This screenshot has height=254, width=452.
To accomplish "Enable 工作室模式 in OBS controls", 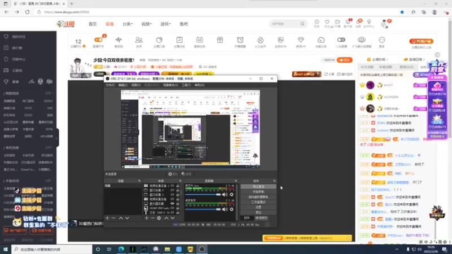I will click(258, 202).
